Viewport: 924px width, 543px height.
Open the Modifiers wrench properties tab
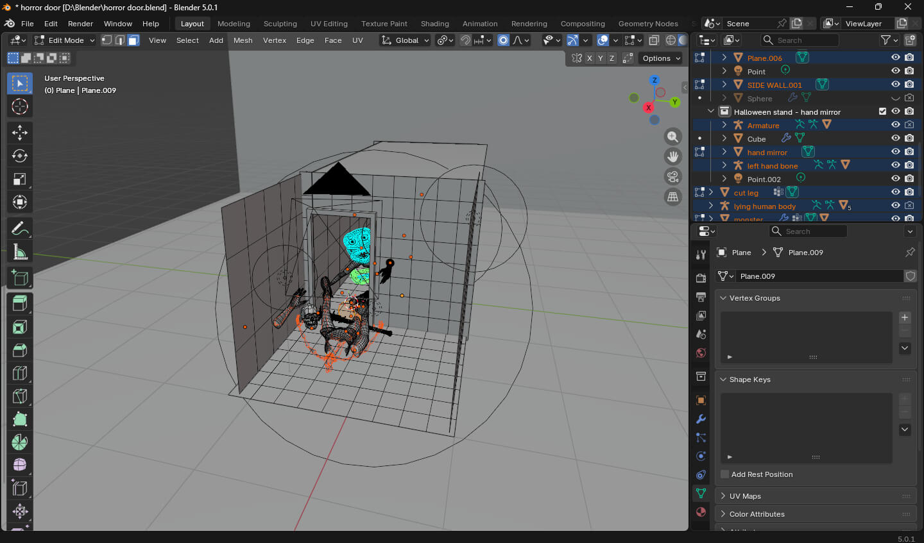tap(701, 419)
